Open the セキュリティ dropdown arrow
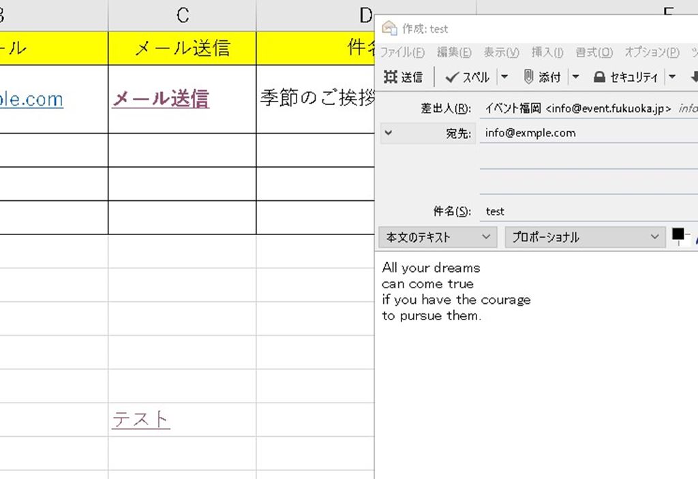The height and width of the screenshot is (479, 698). (x=672, y=77)
